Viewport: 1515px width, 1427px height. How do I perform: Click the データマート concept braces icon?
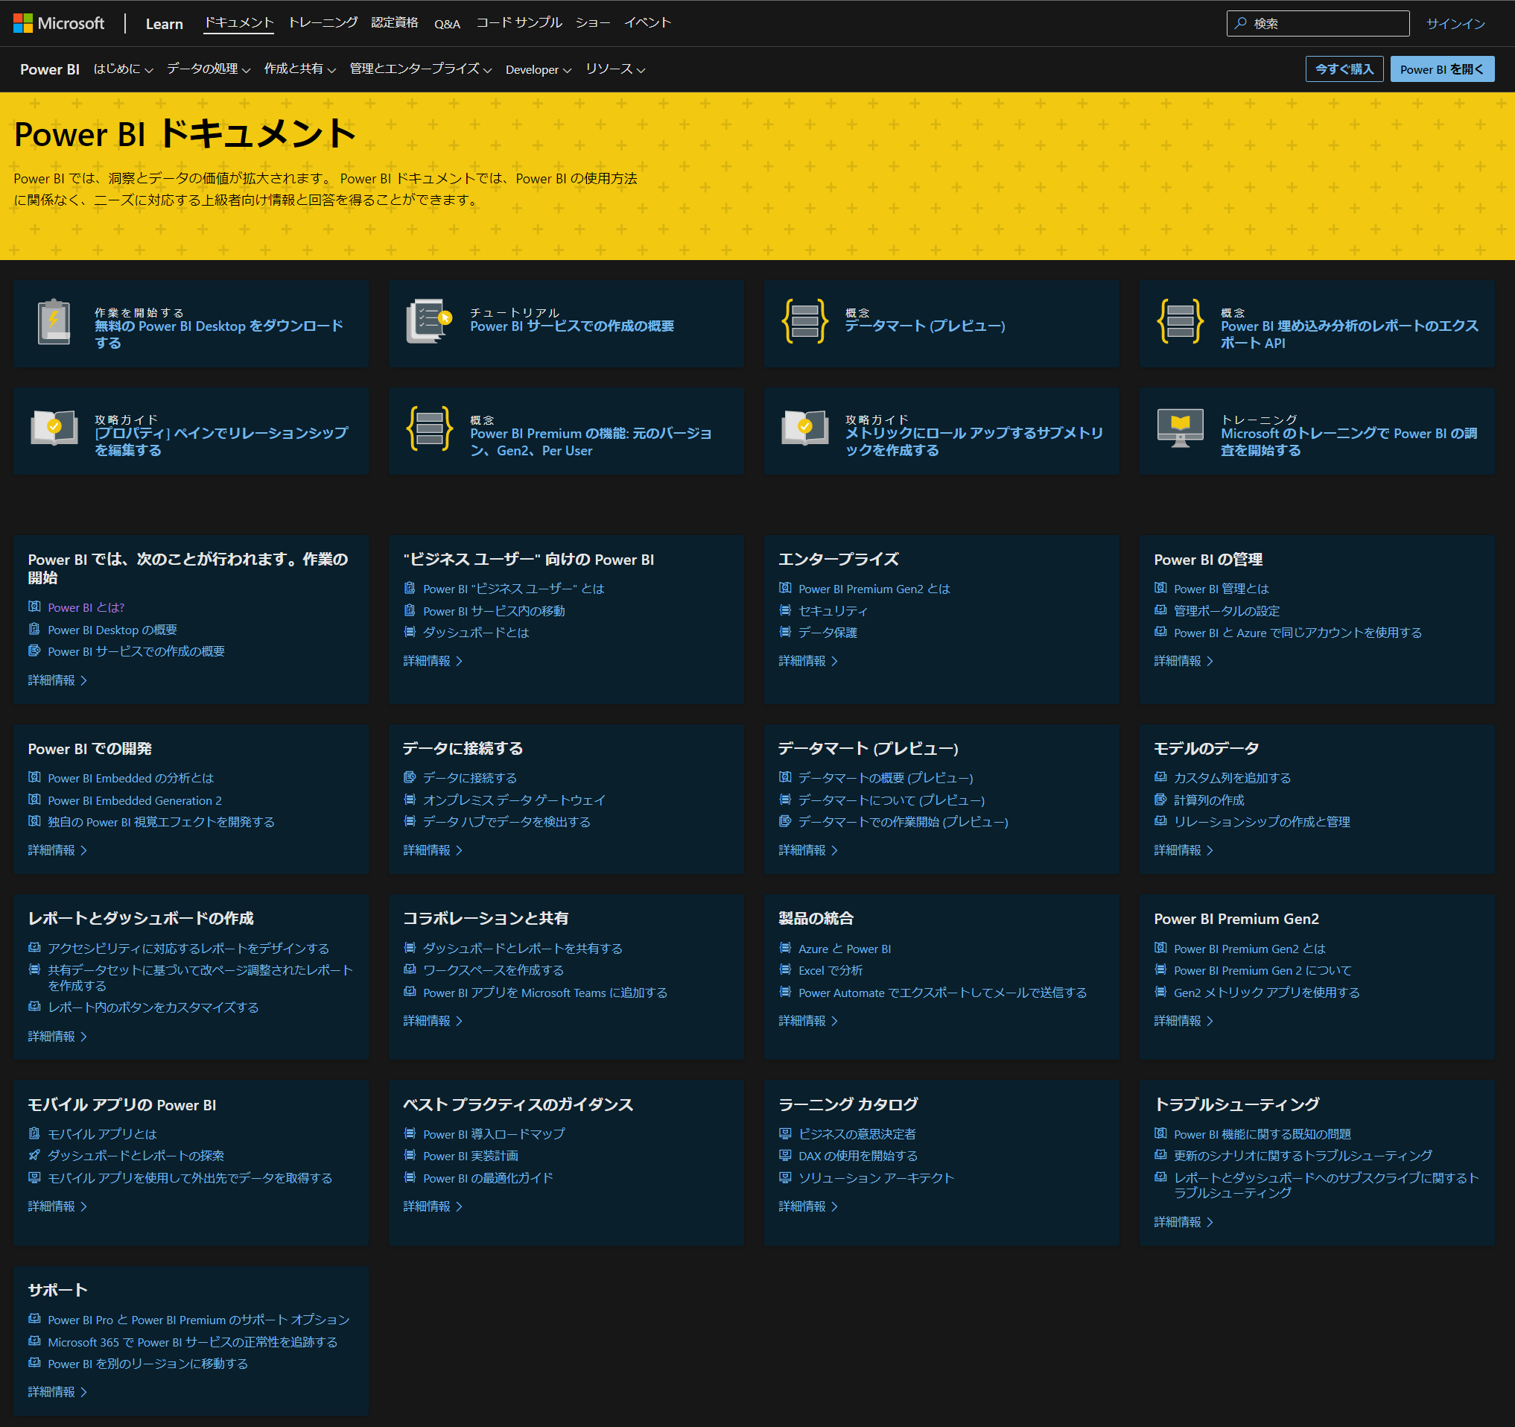pyautogui.click(x=804, y=322)
